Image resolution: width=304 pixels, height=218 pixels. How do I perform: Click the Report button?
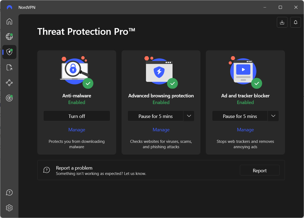(x=260, y=170)
